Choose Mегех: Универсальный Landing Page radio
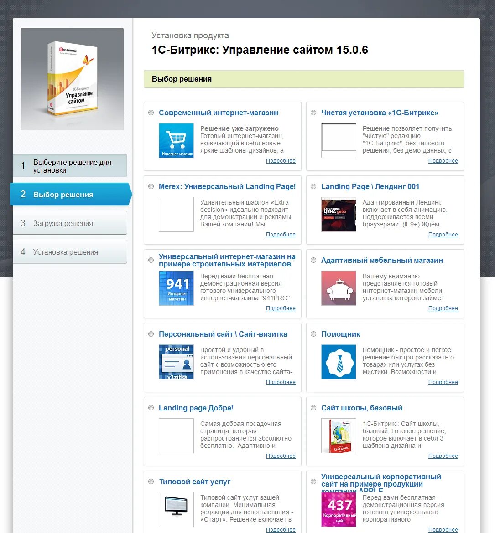Screen dimensions: 495x533 [x=151, y=186]
